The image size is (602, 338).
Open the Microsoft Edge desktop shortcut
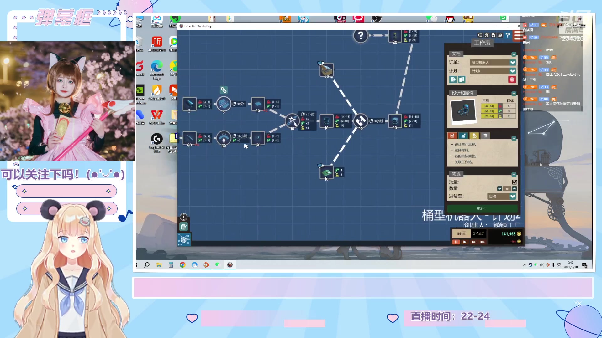click(x=157, y=70)
